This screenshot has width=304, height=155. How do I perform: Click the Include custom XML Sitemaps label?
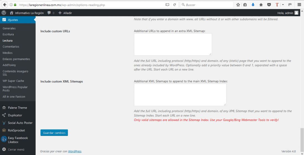point(62,82)
